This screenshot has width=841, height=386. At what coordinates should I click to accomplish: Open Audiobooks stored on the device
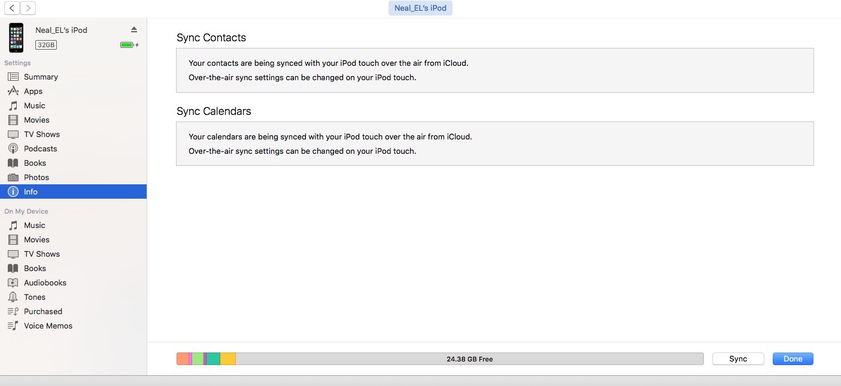tap(45, 282)
